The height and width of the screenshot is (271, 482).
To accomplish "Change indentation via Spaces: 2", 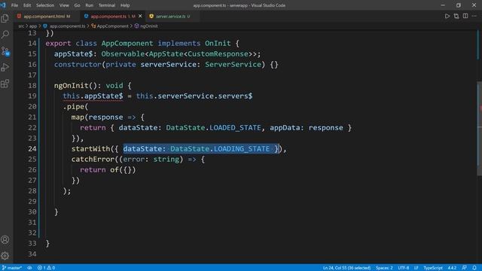I will 384,268.
